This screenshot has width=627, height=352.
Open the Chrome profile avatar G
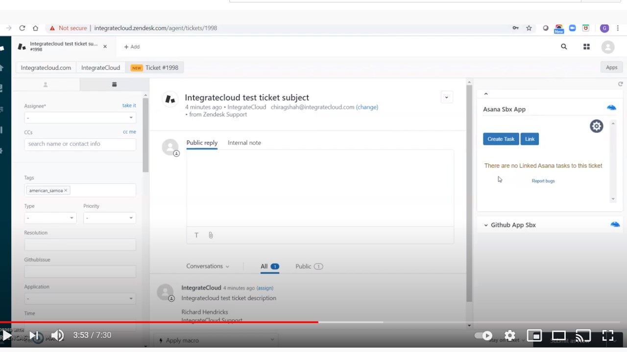(x=604, y=28)
